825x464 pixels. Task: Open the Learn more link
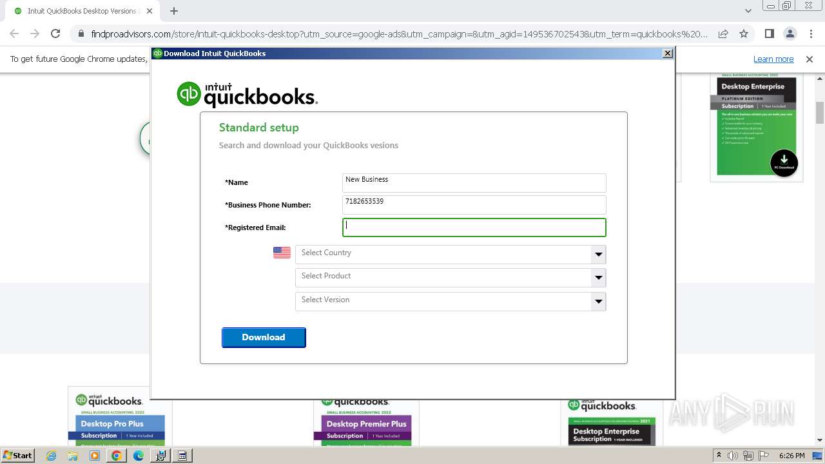[773, 59]
